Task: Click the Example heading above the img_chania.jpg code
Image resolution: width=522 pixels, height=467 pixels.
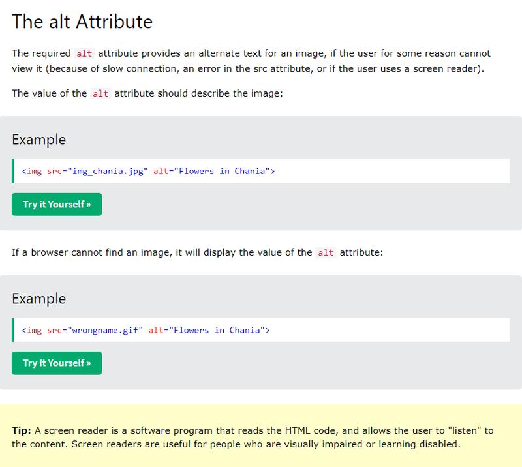Action: [x=38, y=140]
